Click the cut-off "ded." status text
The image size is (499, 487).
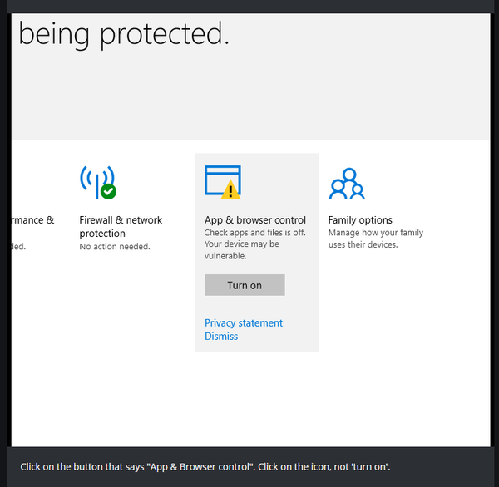[19, 247]
